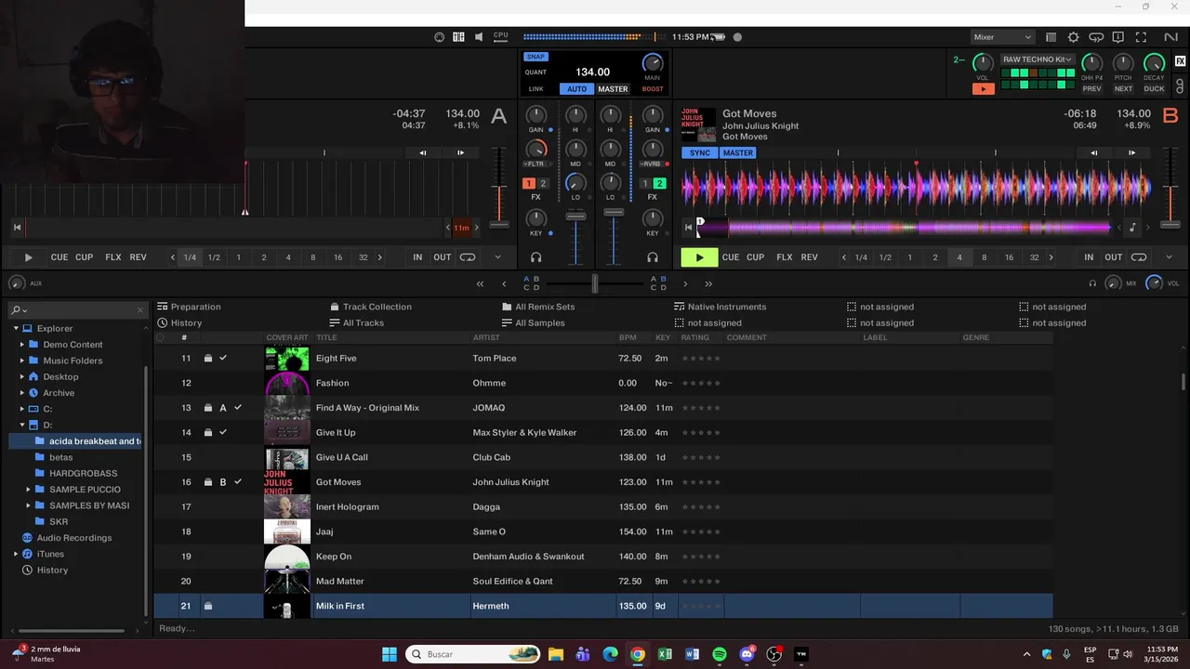Toggle FLX mode on Deck B

(x=785, y=257)
